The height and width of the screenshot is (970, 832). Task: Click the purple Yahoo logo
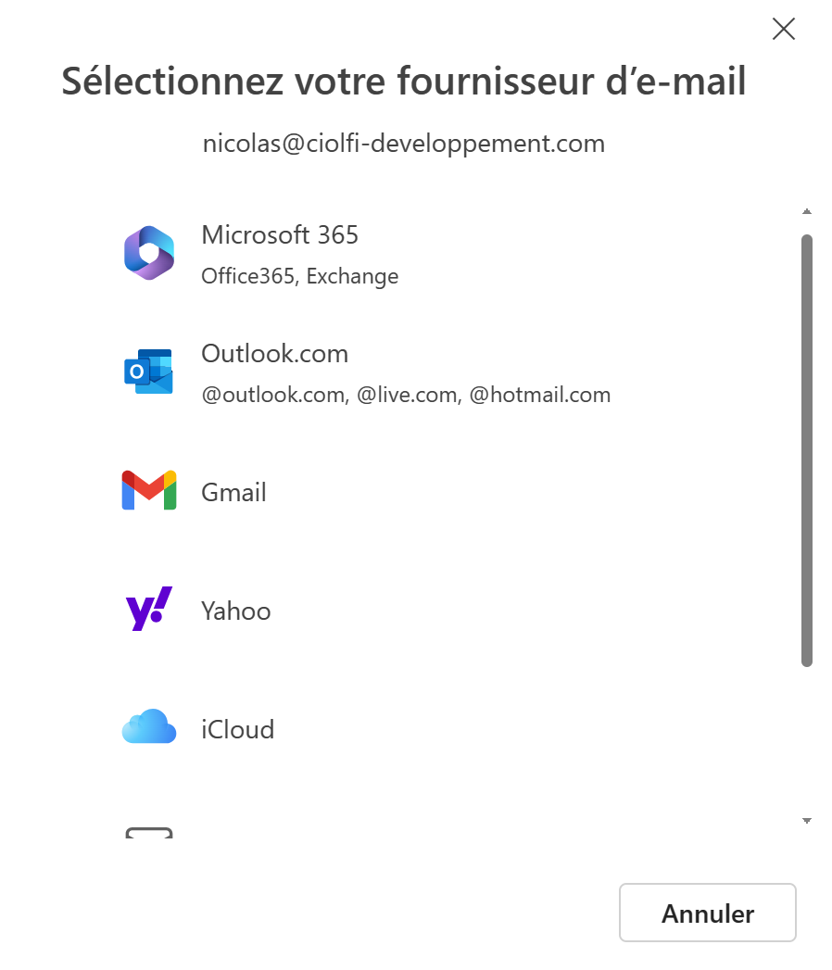(x=148, y=610)
